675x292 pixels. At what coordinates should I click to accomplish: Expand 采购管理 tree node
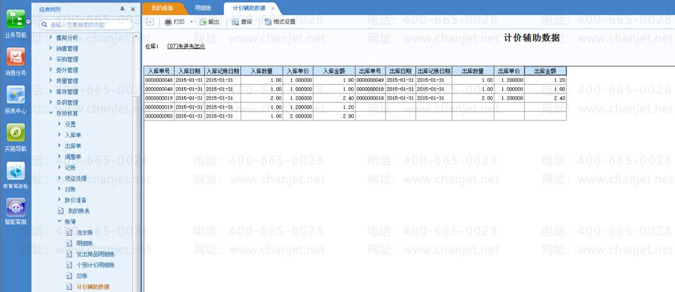click(x=51, y=60)
